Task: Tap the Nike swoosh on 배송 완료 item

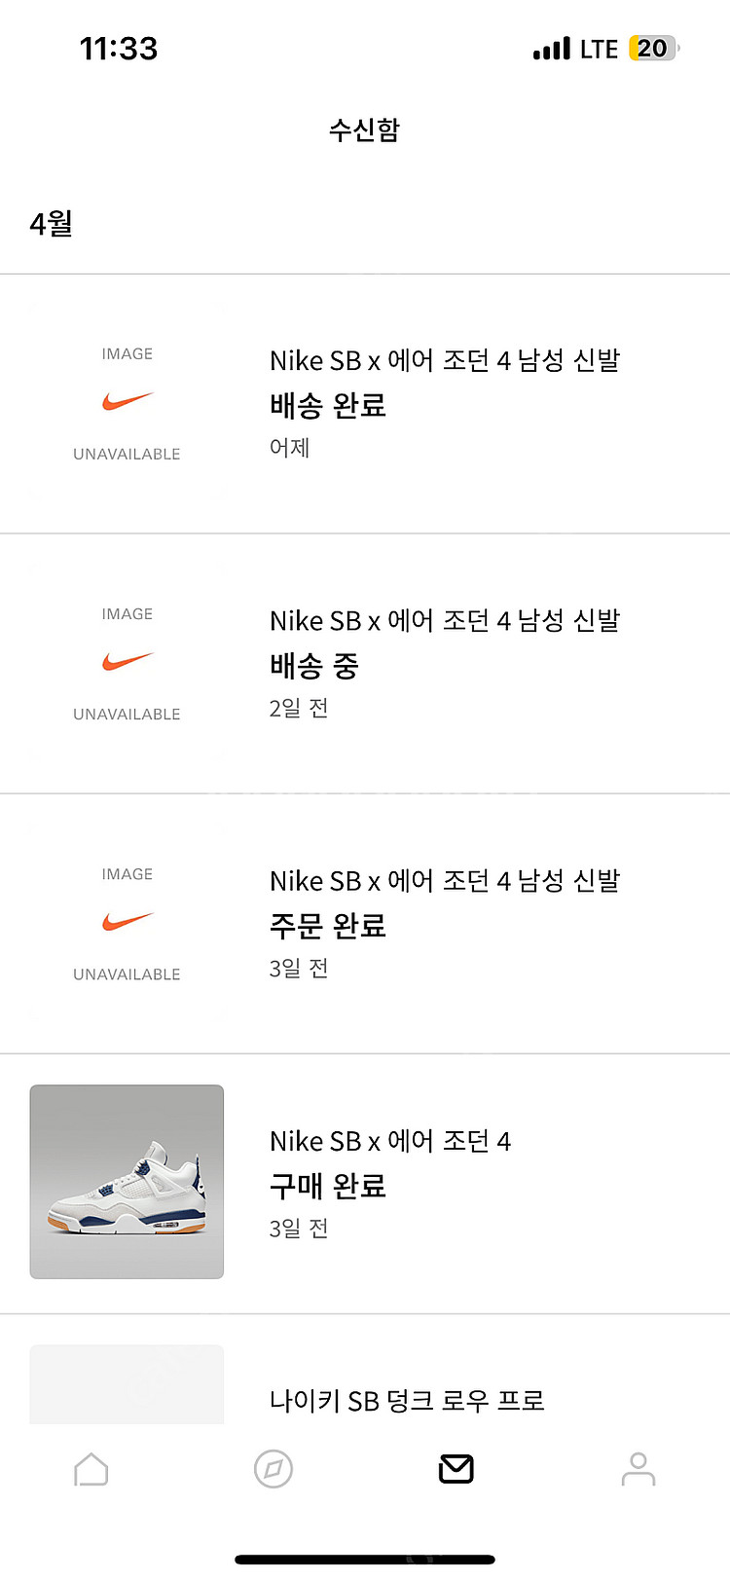Action: (128, 401)
